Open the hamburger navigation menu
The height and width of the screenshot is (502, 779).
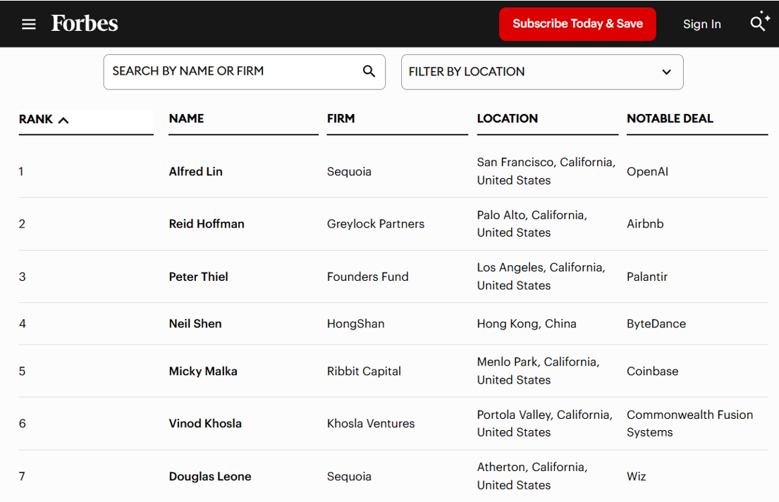[29, 25]
